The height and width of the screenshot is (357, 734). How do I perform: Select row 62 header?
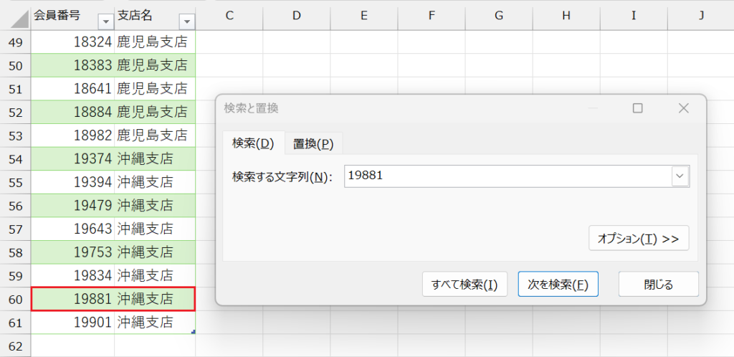(x=15, y=346)
